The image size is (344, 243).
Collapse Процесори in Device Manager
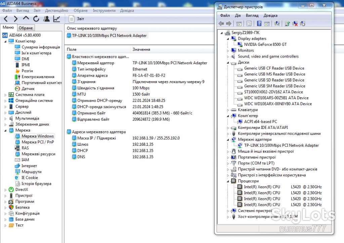(x=228, y=181)
